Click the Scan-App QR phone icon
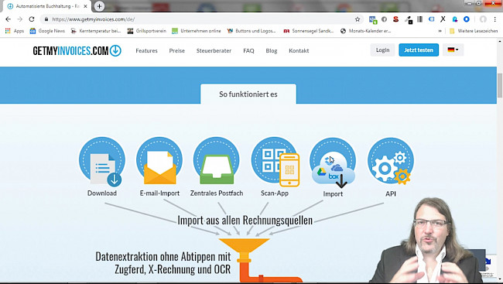The image size is (503, 284). [x=275, y=162]
